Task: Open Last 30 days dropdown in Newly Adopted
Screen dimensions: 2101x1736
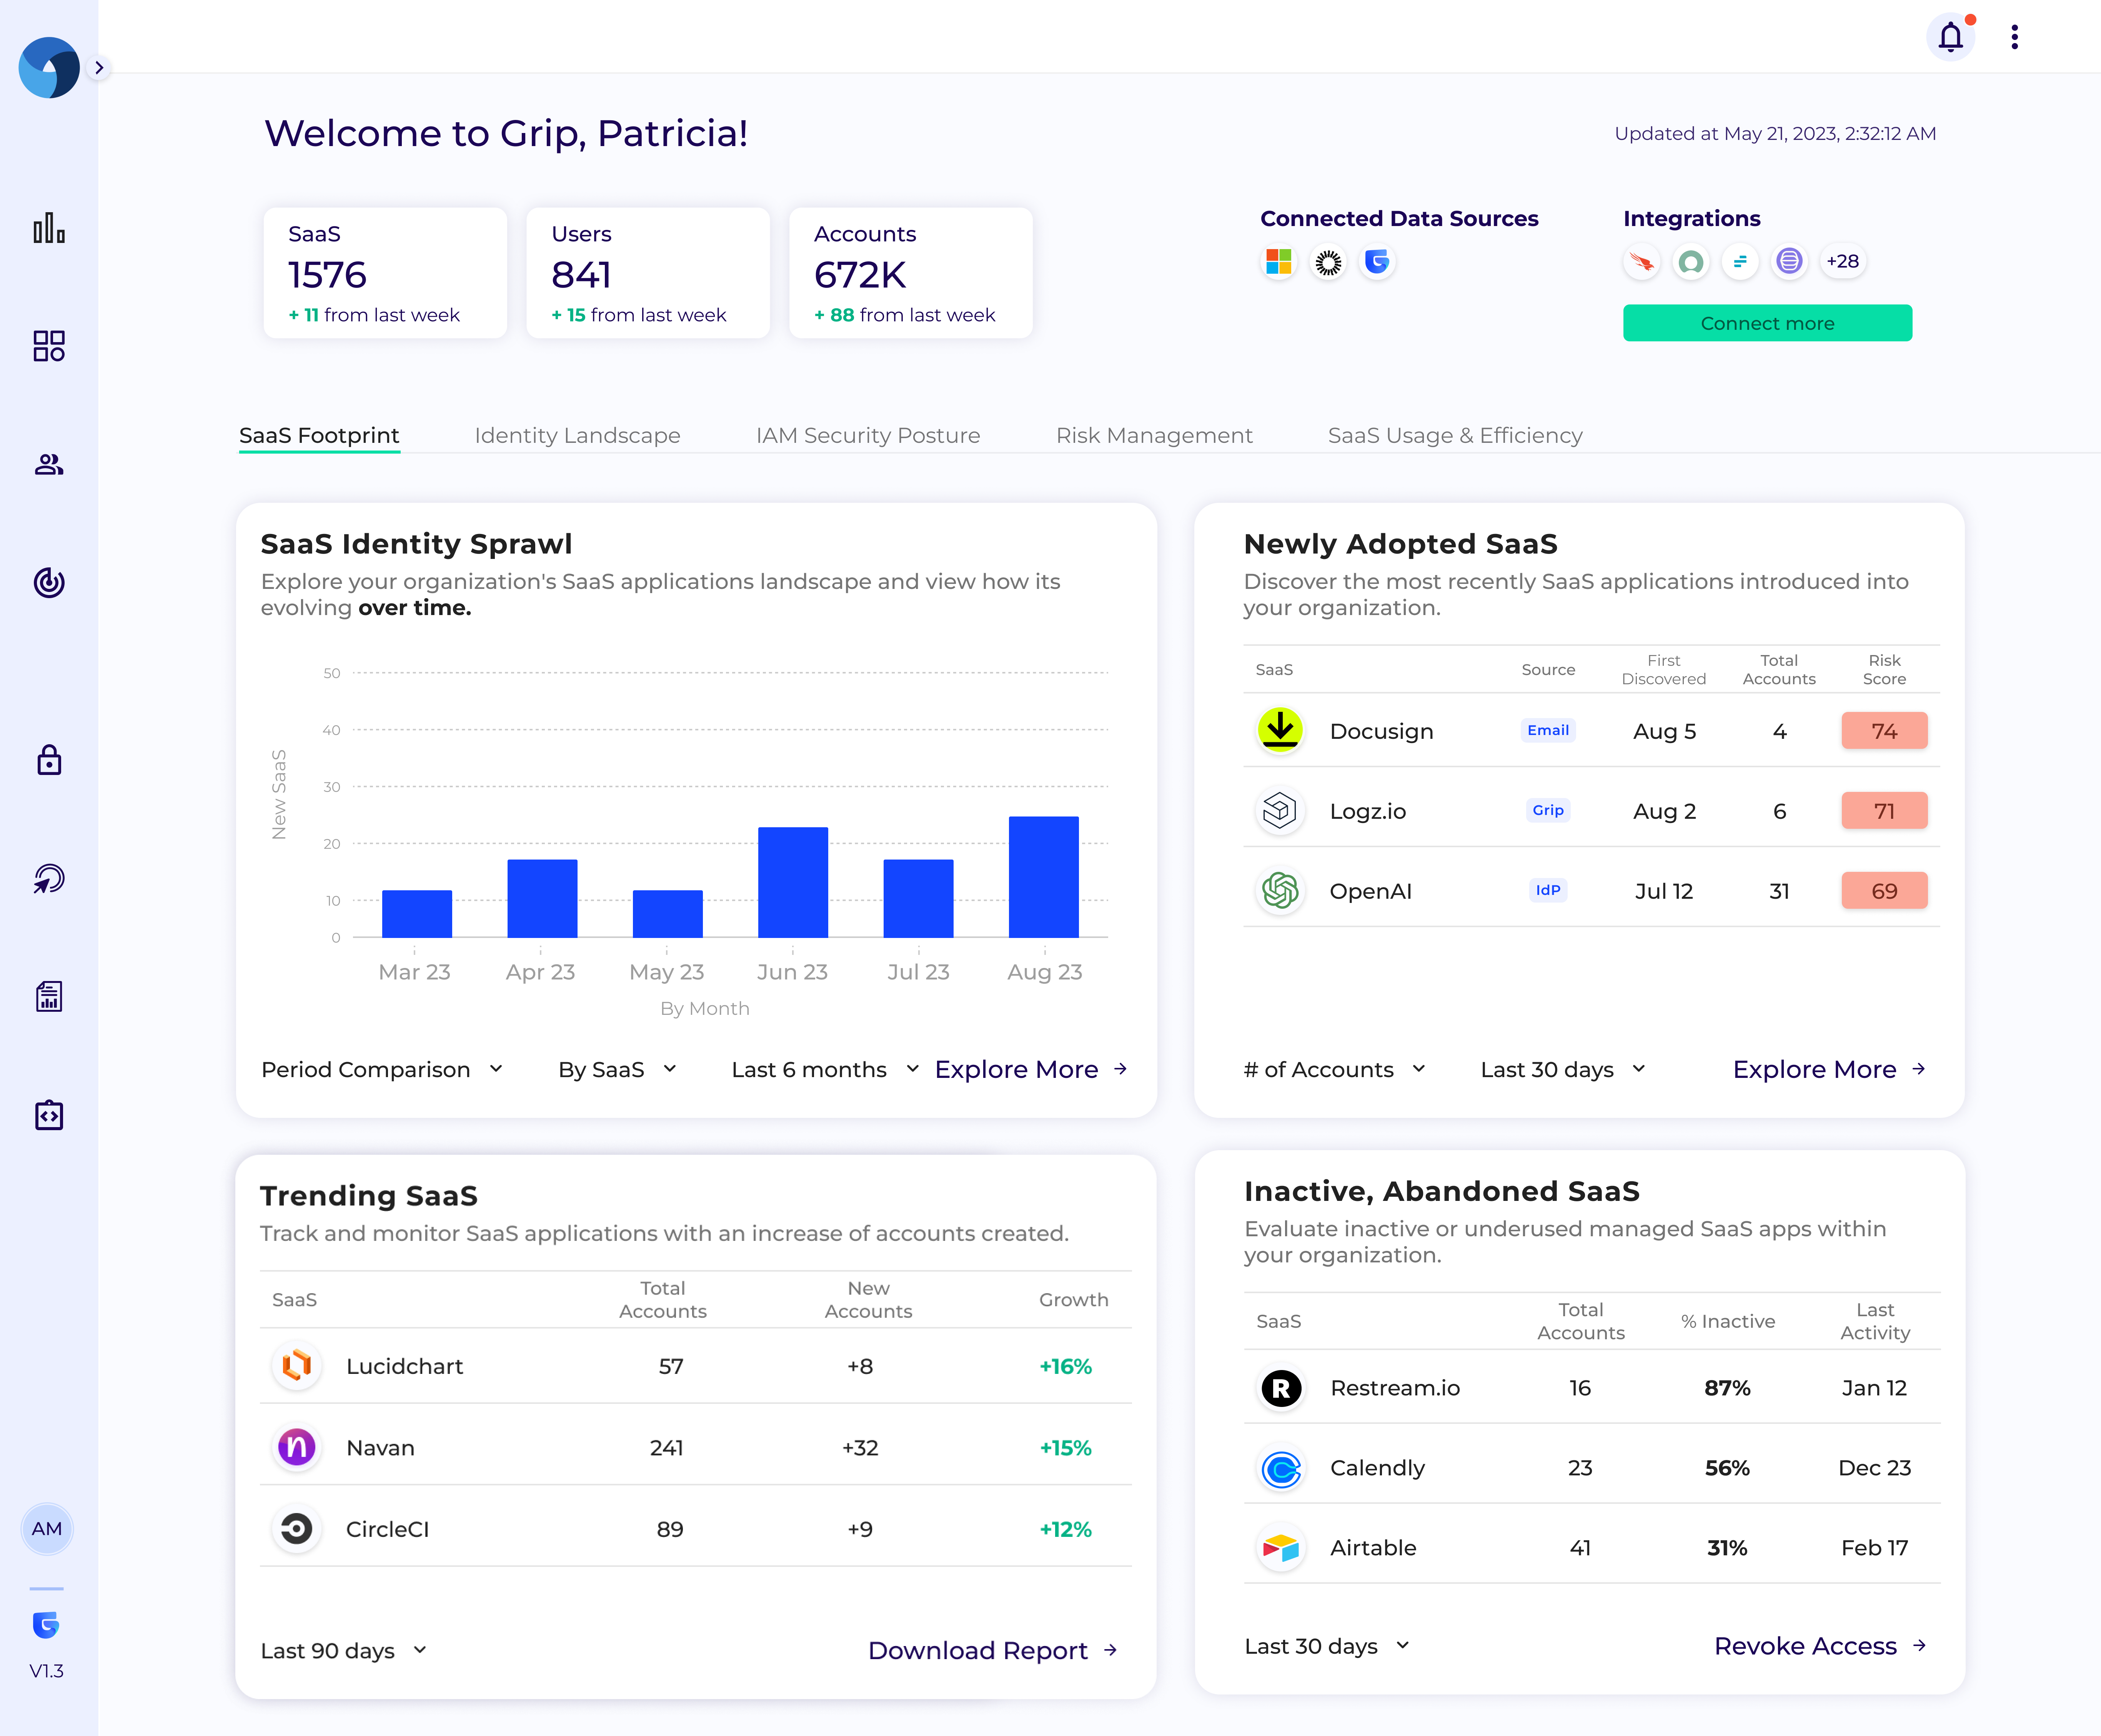Action: click(1563, 1069)
